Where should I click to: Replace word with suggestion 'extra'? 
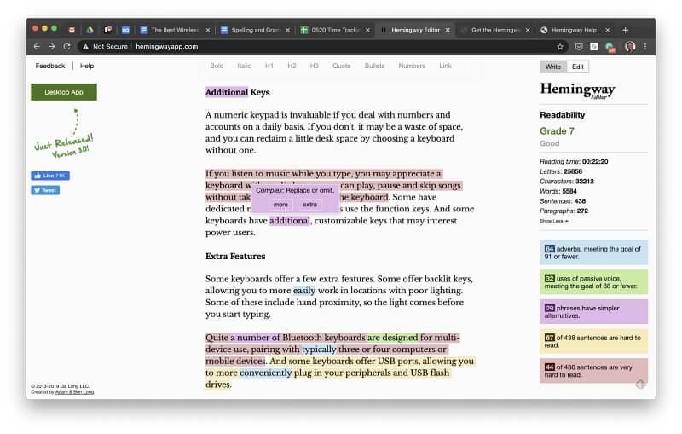point(309,205)
